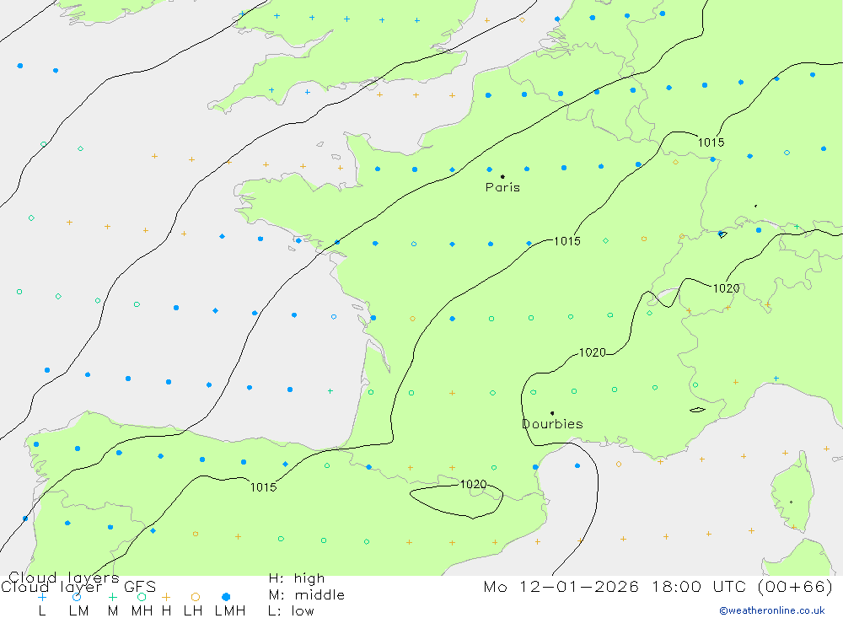Click the "H: high" legend text

coord(297,578)
